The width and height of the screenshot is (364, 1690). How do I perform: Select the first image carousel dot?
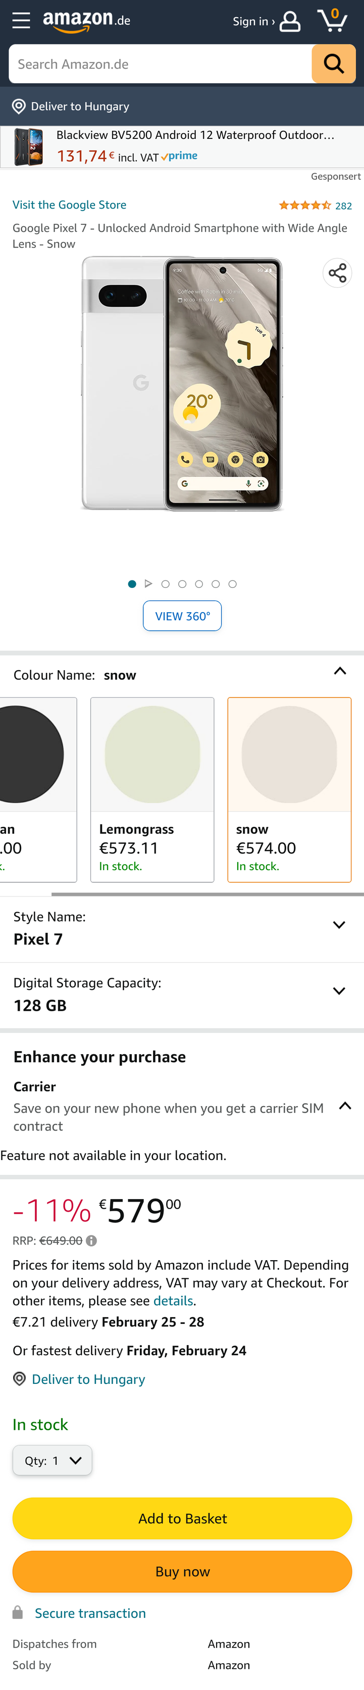[132, 584]
